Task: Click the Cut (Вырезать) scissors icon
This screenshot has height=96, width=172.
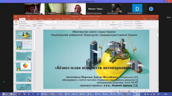Action: pos(20,22)
